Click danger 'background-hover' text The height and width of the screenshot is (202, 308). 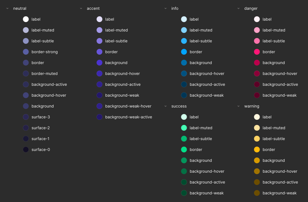(280, 73)
